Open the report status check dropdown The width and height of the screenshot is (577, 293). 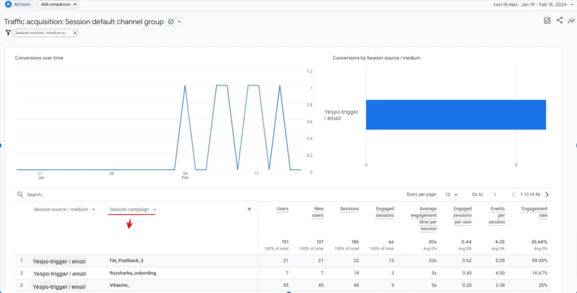(x=175, y=22)
